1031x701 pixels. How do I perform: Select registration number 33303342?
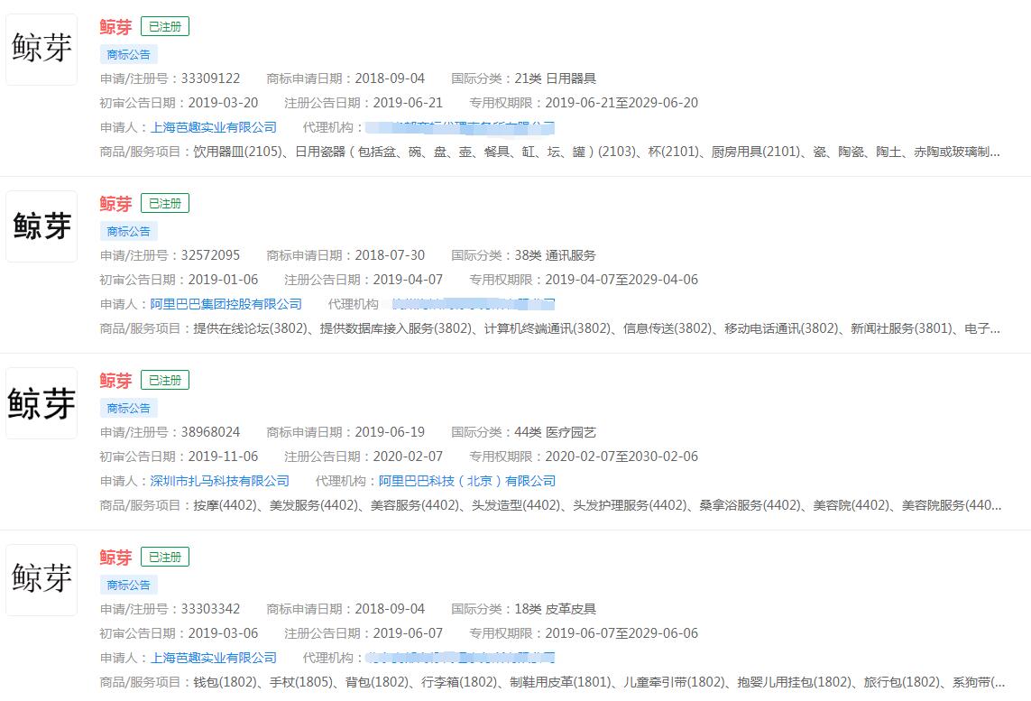pyautogui.click(x=210, y=609)
